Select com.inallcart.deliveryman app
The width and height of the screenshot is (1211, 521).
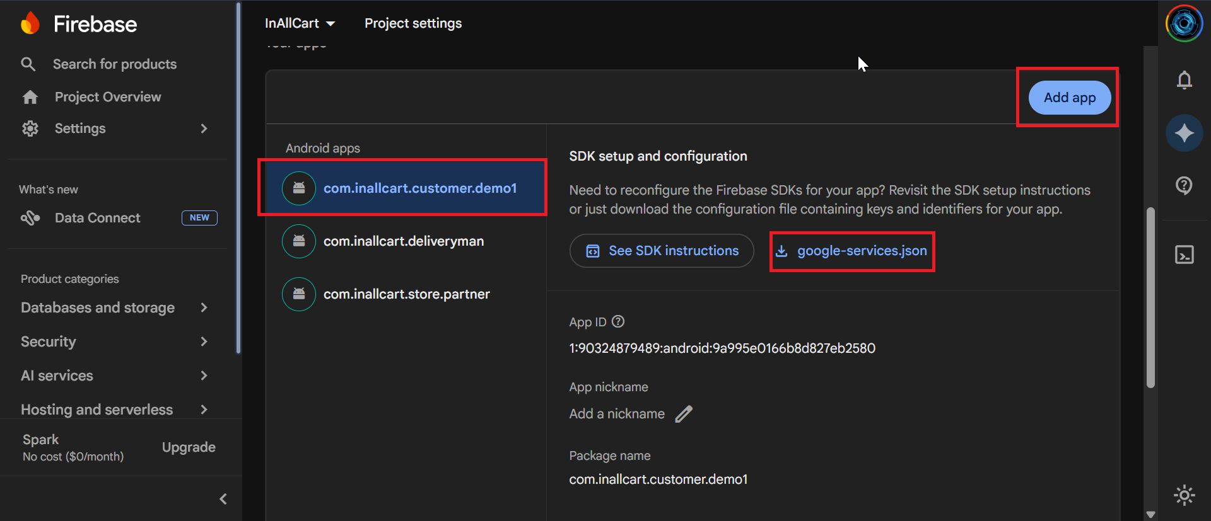coord(405,241)
